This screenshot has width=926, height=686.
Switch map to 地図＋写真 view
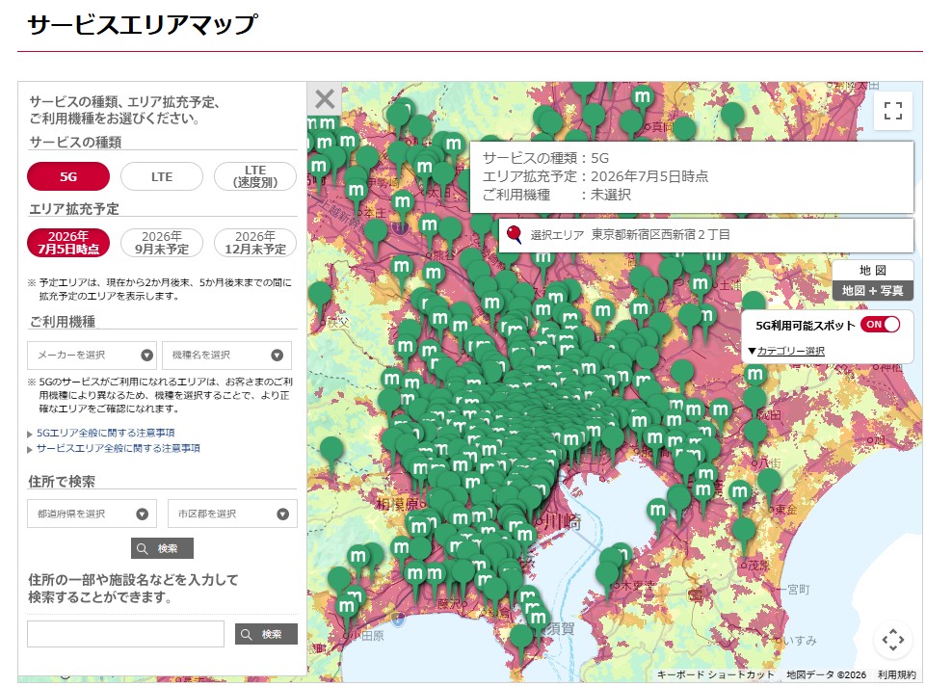873,290
